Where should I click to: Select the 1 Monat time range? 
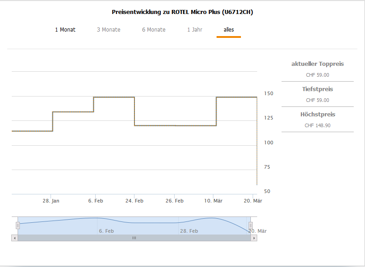65,30
